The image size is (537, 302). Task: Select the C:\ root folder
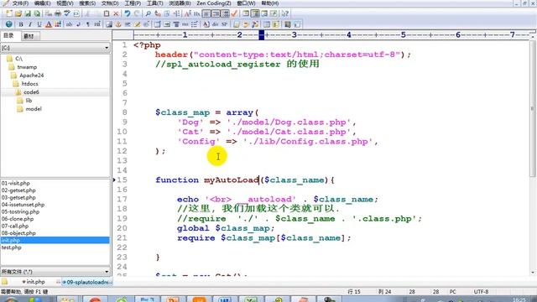[x=18, y=59]
